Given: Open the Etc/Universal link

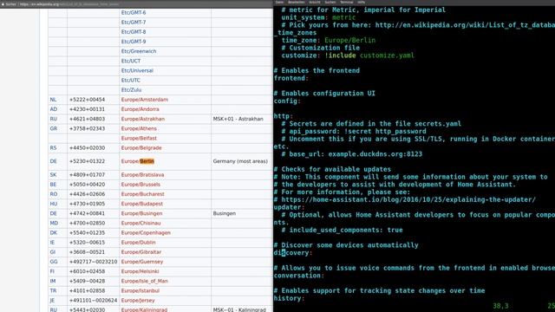Looking at the screenshot, I should pos(137,71).
